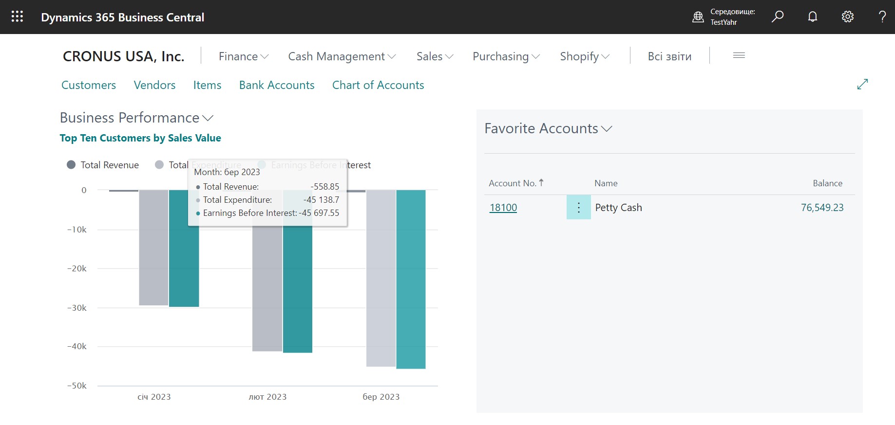Open the notifications bell
The width and height of the screenshot is (895, 425).
click(x=812, y=17)
